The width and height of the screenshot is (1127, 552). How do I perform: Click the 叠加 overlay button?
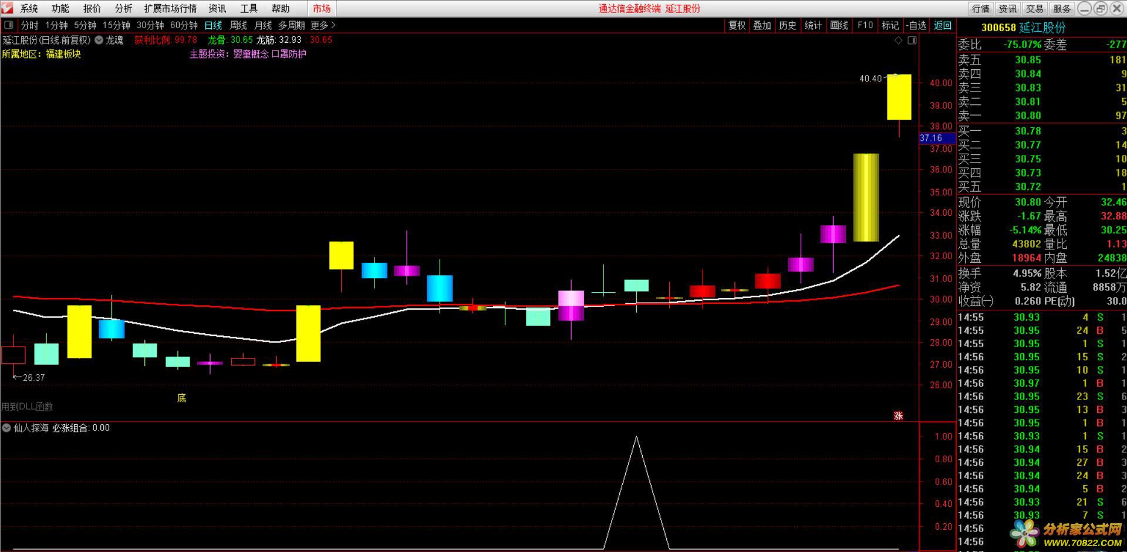pos(762,25)
